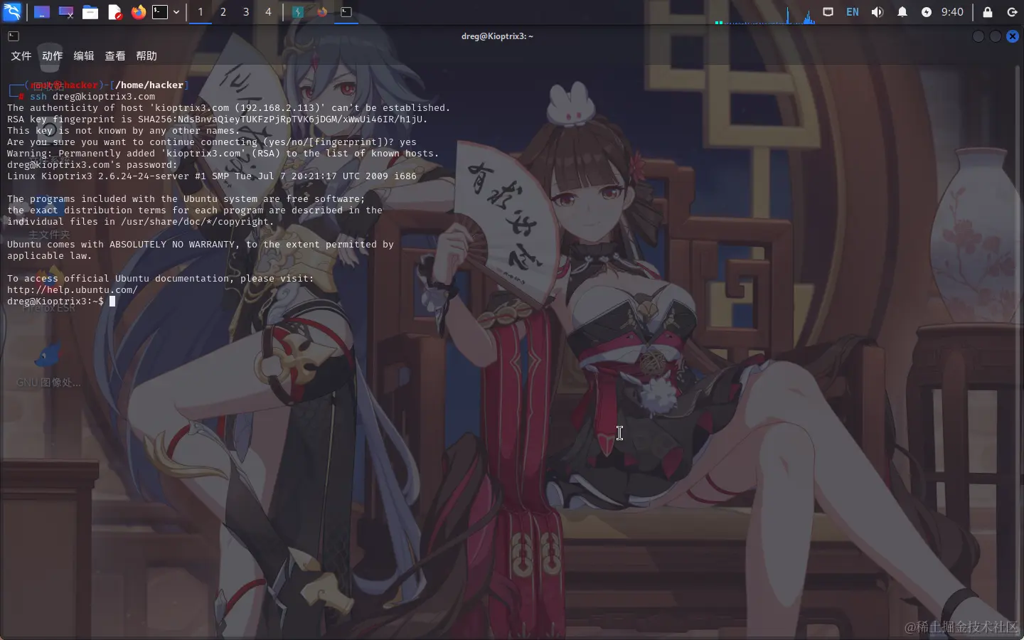1024x640 pixels.
Task: Switch to workspace 2
Action: (x=223, y=12)
